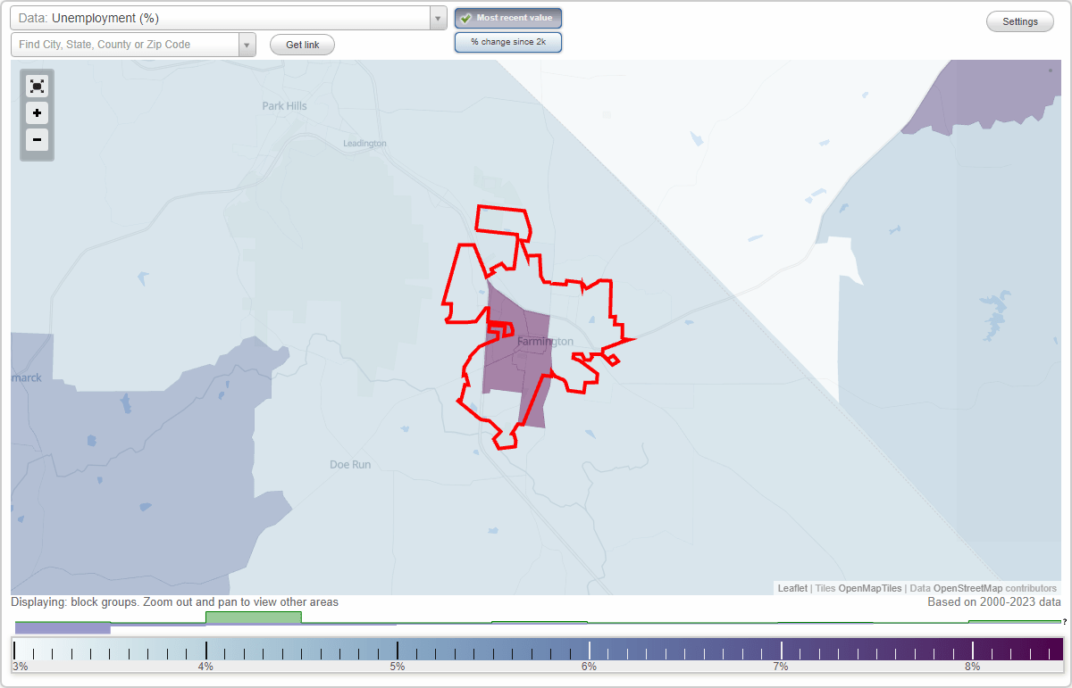Open the legend help question mark

click(1065, 621)
